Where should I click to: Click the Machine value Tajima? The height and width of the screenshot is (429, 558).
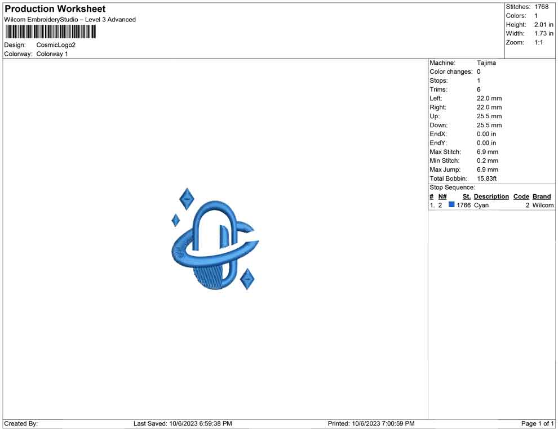(486, 63)
